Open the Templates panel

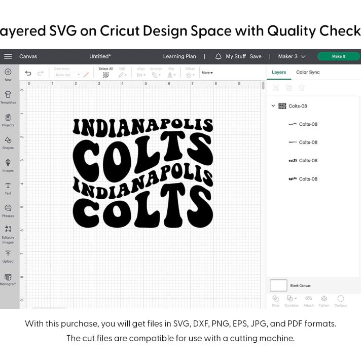coord(8,97)
